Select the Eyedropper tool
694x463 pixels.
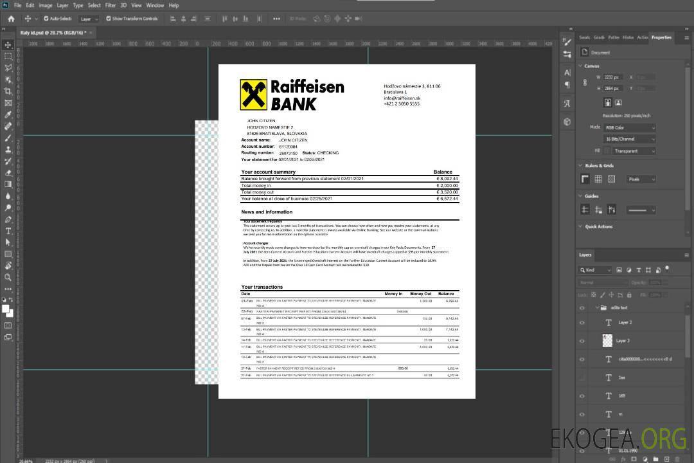coord(8,114)
